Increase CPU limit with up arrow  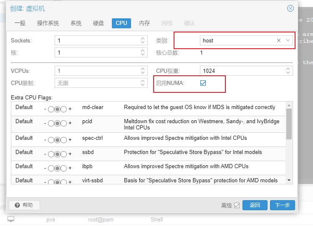click(143, 81)
